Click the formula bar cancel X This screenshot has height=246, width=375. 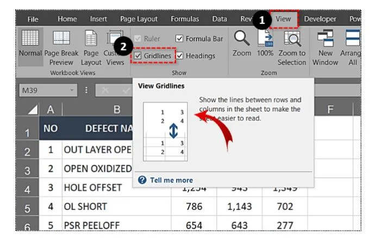click(105, 90)
